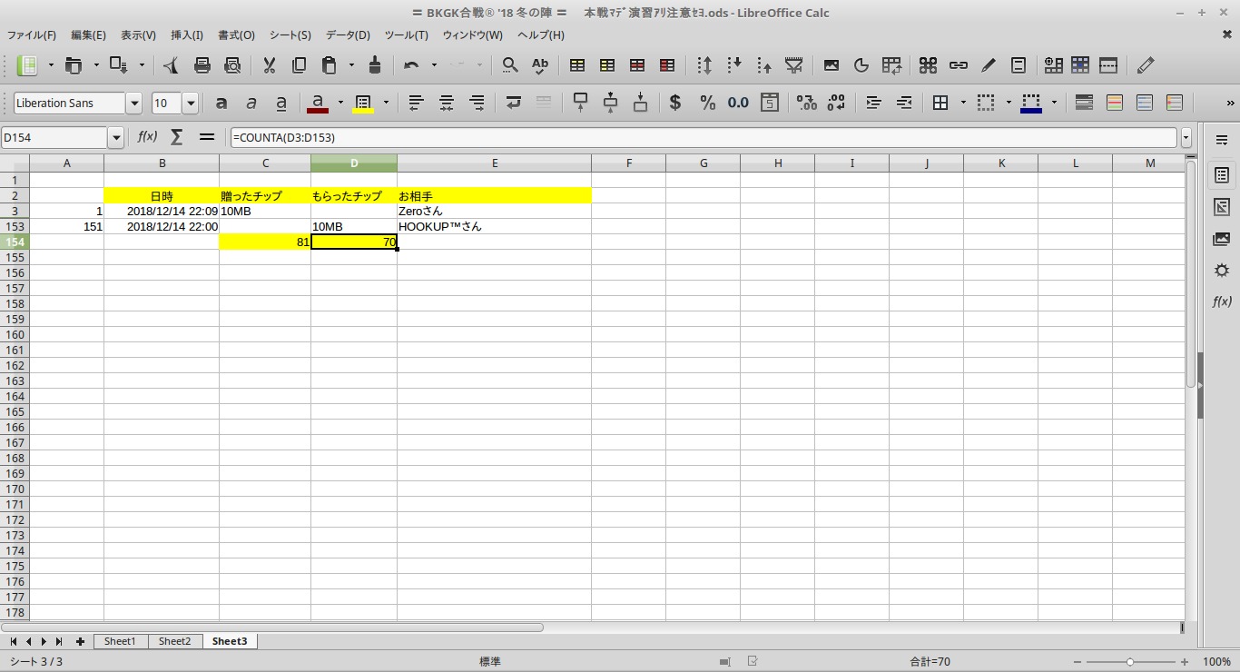Screen dimensions: 1240x672
Task: Zoom out with the minus button
Action: (1076, 662)
